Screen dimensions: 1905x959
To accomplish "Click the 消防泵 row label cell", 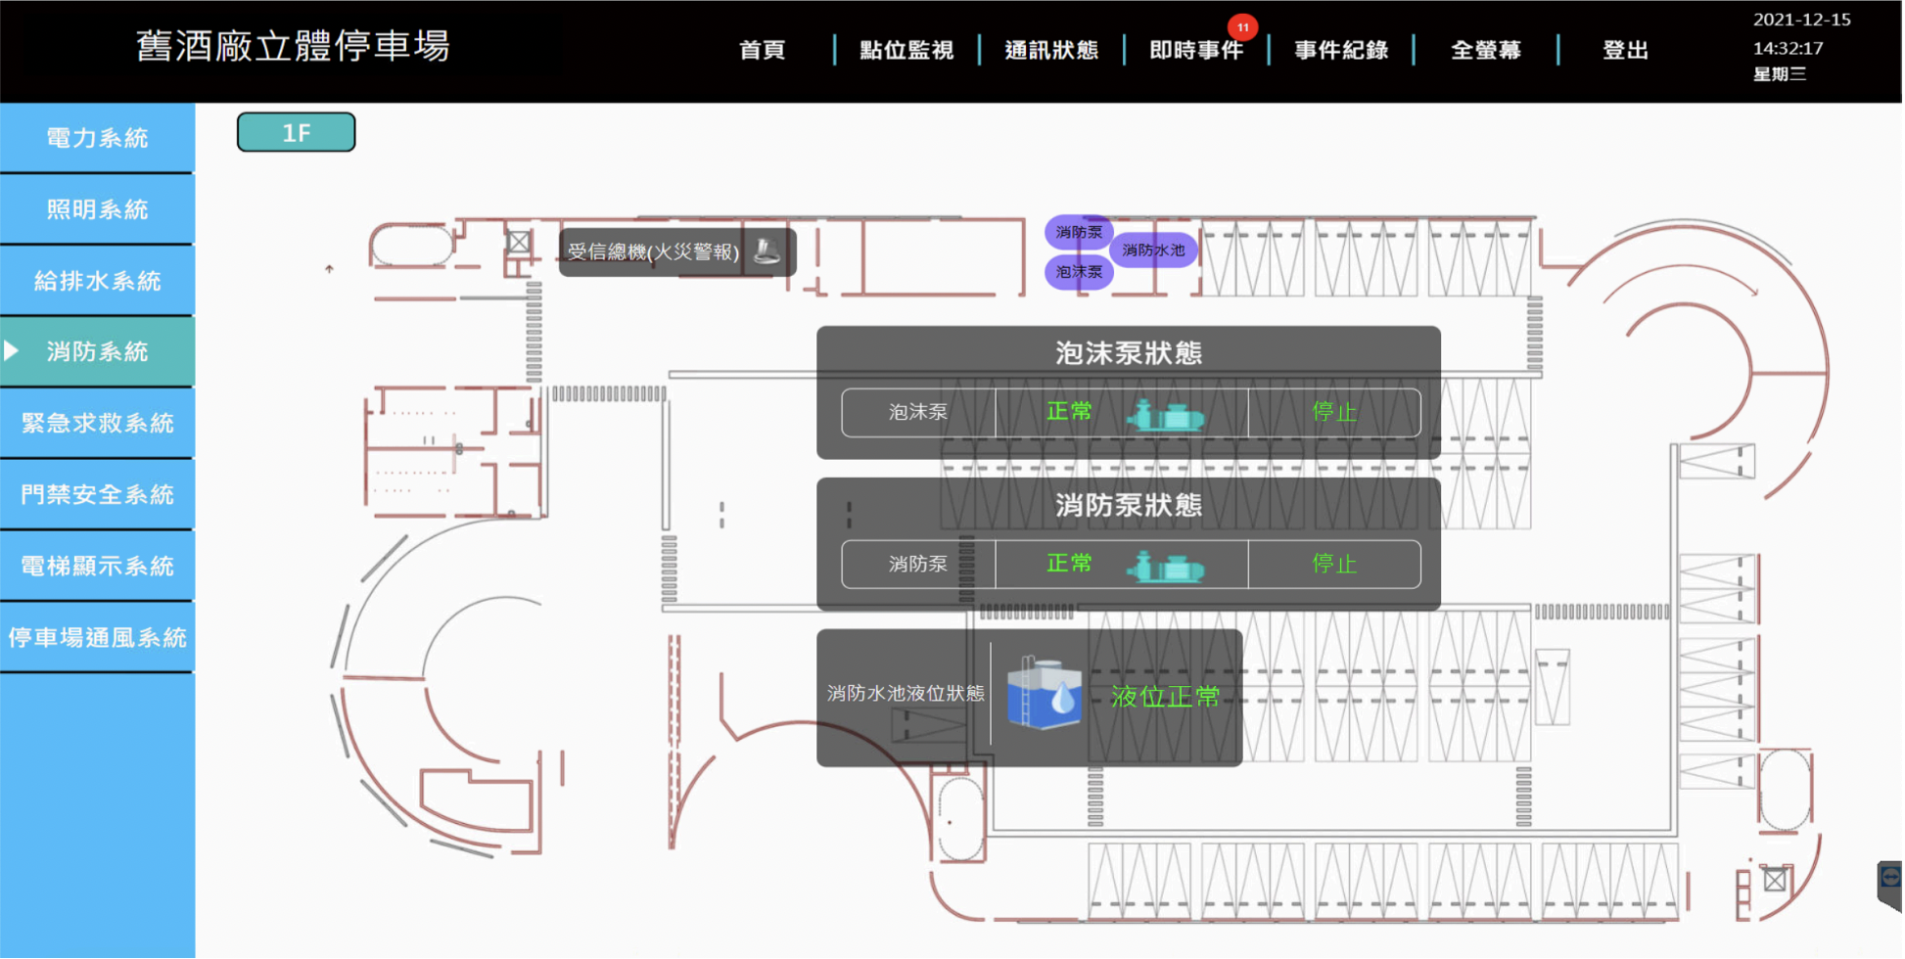I will tap(918, 564).
